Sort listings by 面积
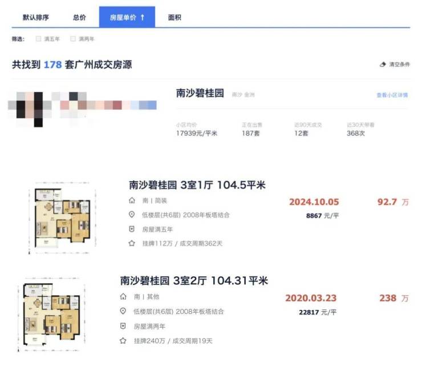422x366 pixels. tap(175, 18)
